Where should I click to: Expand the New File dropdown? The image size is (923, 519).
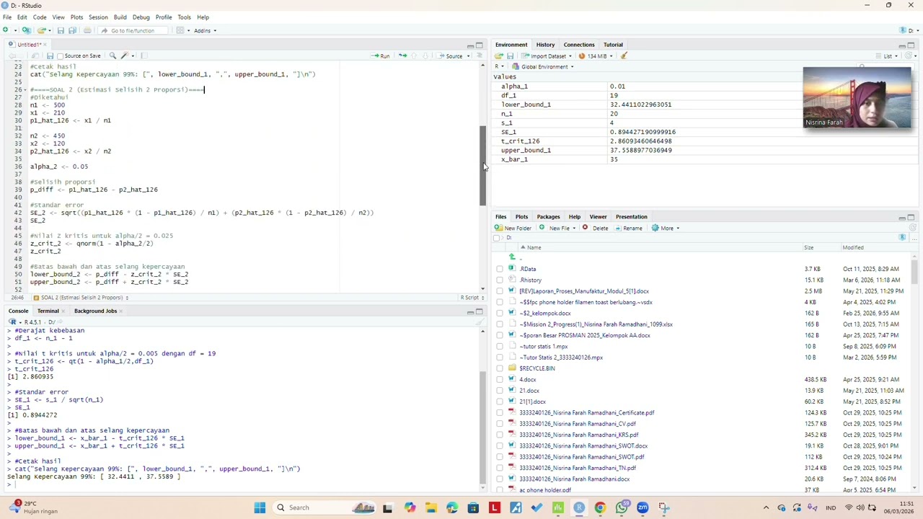[x=557, y=228]
